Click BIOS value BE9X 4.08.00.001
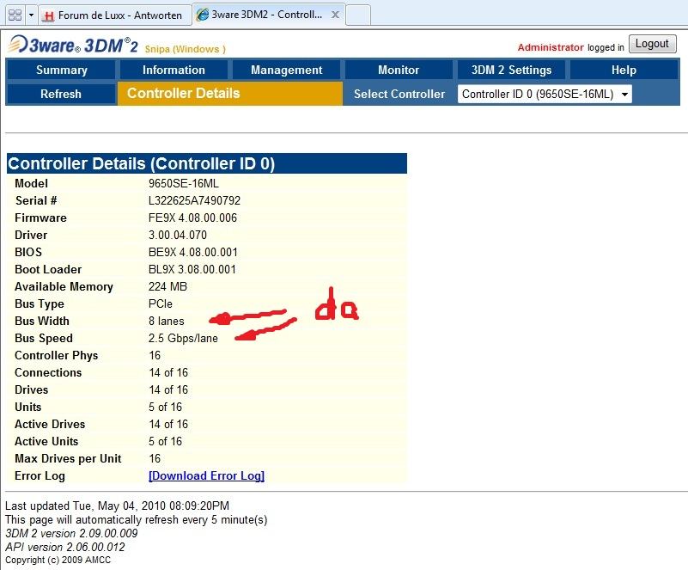This screenshot has width=688, height=570. click(192, 252)
